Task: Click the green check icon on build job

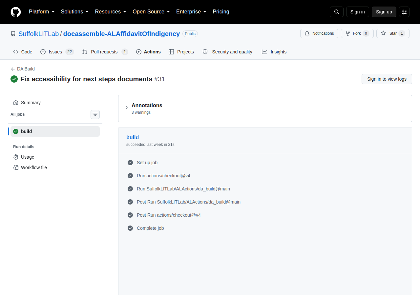Action: pyautogui.click(x=16, y=131)
